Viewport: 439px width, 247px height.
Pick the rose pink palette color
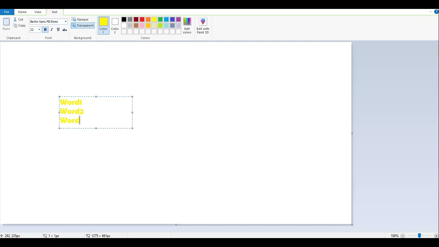[x=142, y=26]
